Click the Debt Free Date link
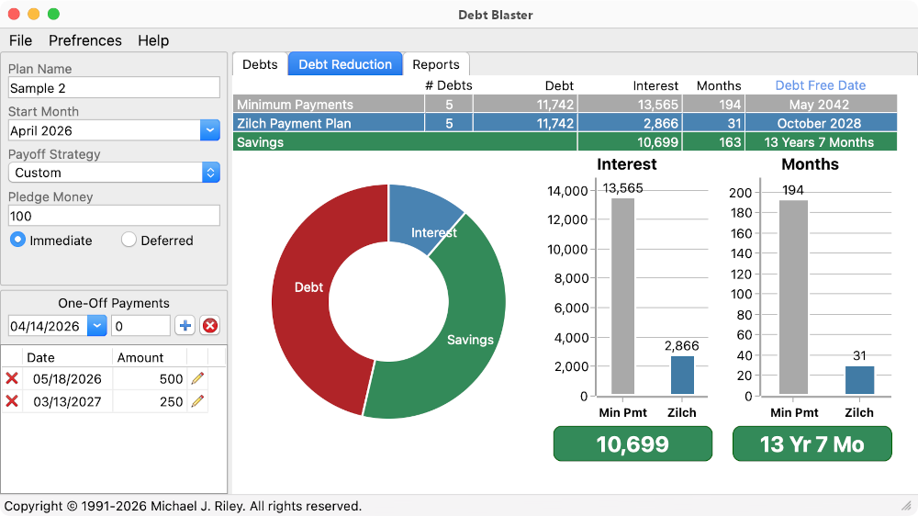The height and width of the screenshot is (516, 918). pos(820,85)
